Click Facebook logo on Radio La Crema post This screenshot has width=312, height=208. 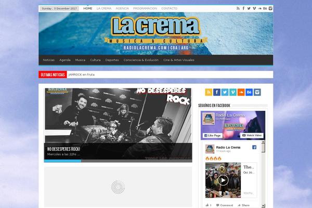[254, 147]
